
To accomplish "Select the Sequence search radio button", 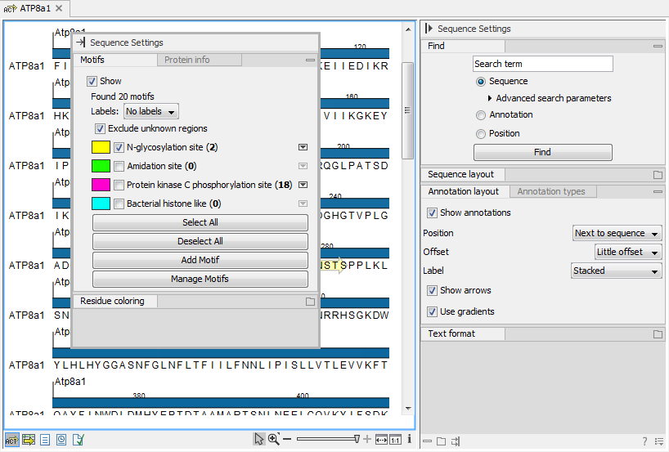I will click(x=481, y=82).
